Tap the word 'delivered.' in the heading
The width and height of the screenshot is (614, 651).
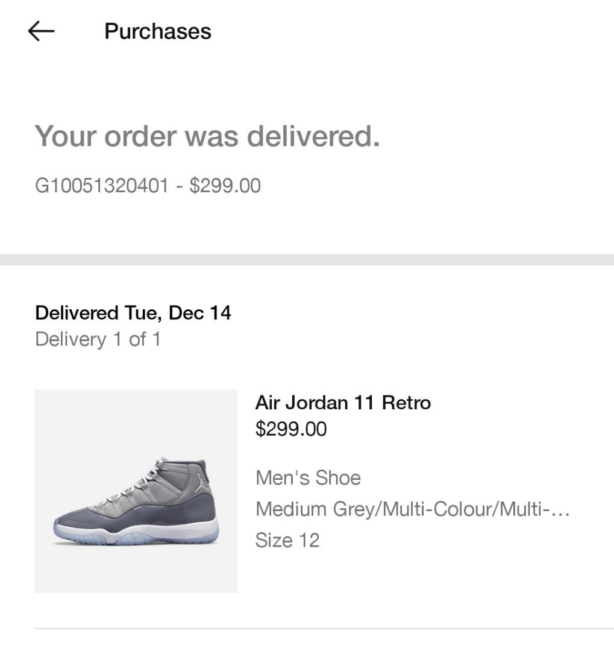(x=313, y=136)
